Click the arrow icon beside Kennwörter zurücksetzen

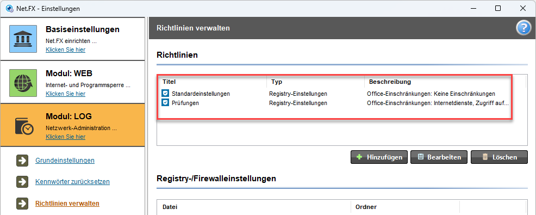pos(22,182)
